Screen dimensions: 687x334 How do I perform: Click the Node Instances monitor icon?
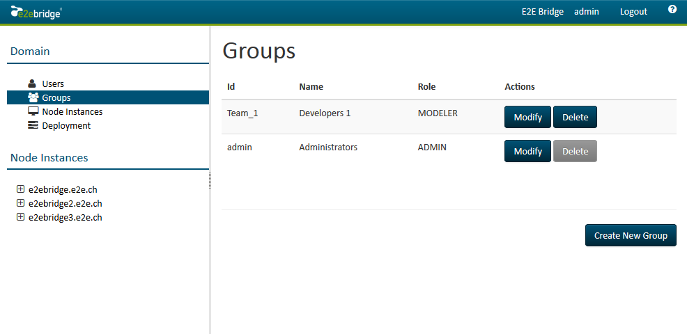tap(33, 111)
